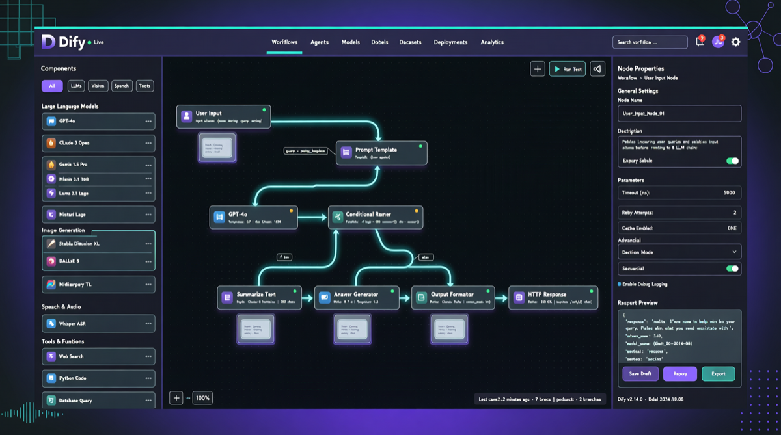781x435 pixels.
Task: Open Midiarpery TL options menu
Action: (148, 285)
